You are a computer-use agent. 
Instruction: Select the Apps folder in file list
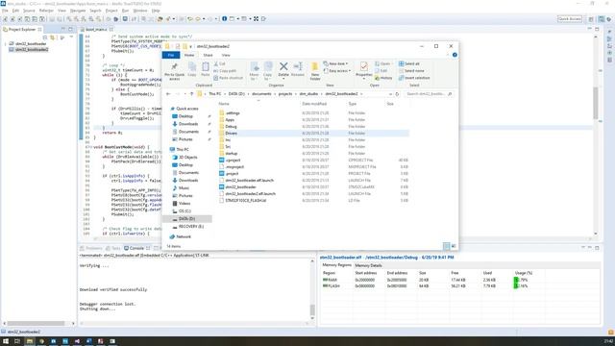(230, 120)
